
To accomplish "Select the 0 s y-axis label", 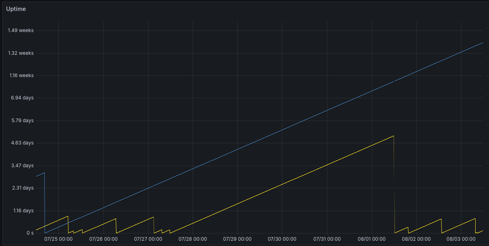I will click(30, 233).
